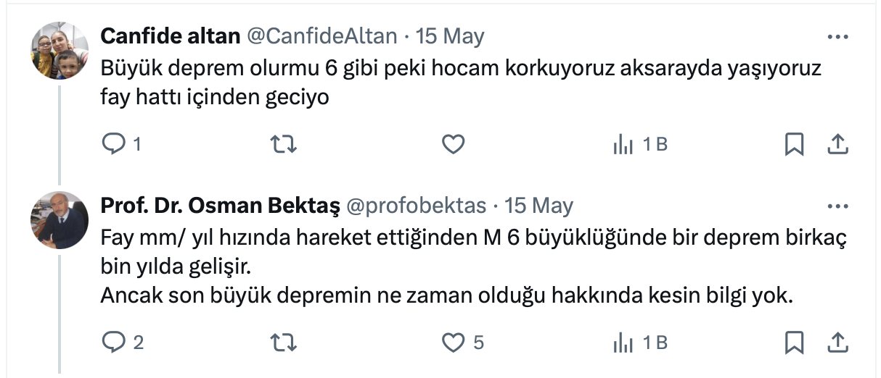Image resolution: width=881 pixels, height=378 pixels.
Task: Open Osman Bektaş's profile picture
Action: click(x=60, y=220)
